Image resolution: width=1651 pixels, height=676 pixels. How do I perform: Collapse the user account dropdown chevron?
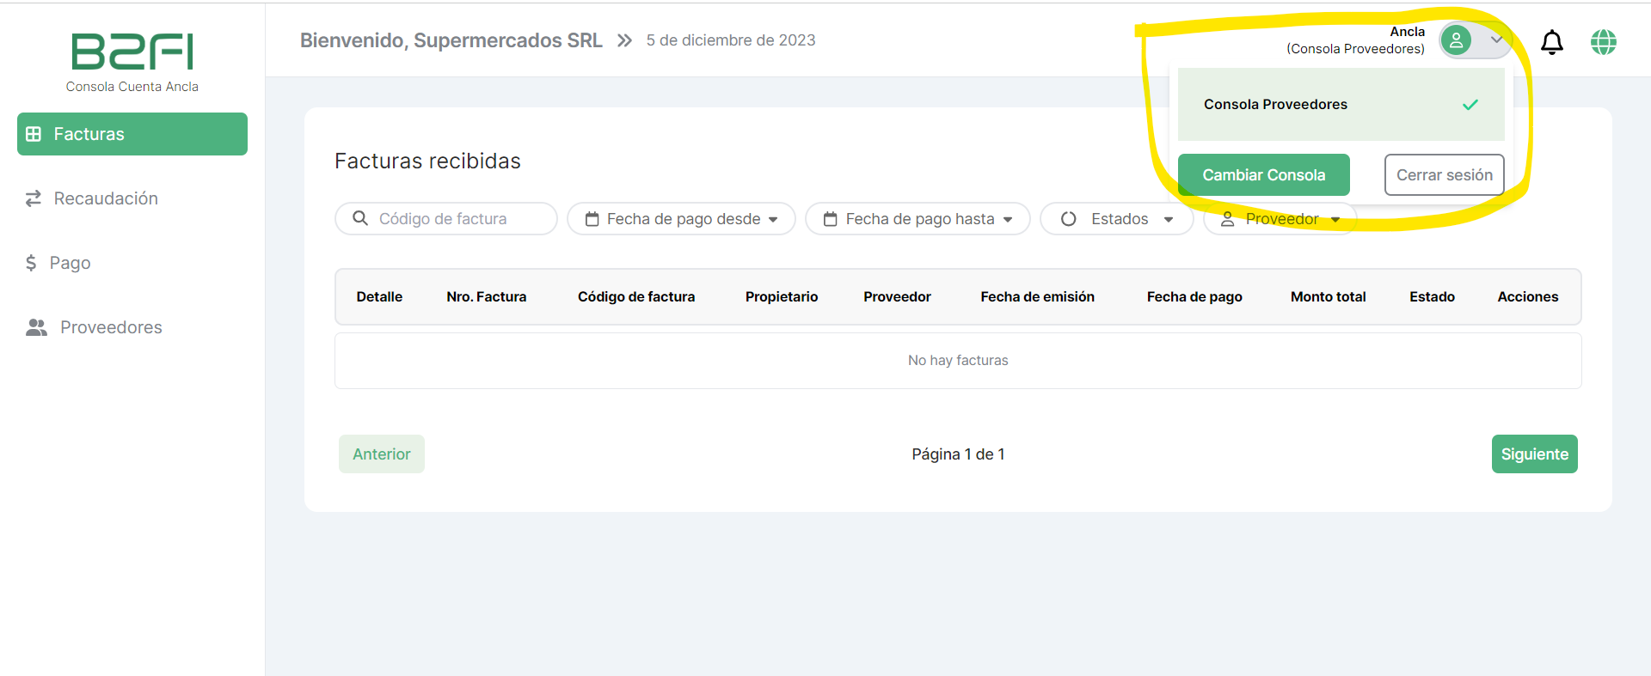1496,40
